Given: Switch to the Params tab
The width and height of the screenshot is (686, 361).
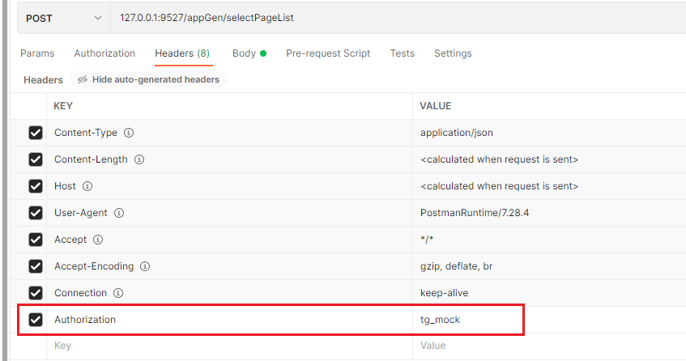Looking at the screenshot, I should pyautogui.click(x=37, y=53).
